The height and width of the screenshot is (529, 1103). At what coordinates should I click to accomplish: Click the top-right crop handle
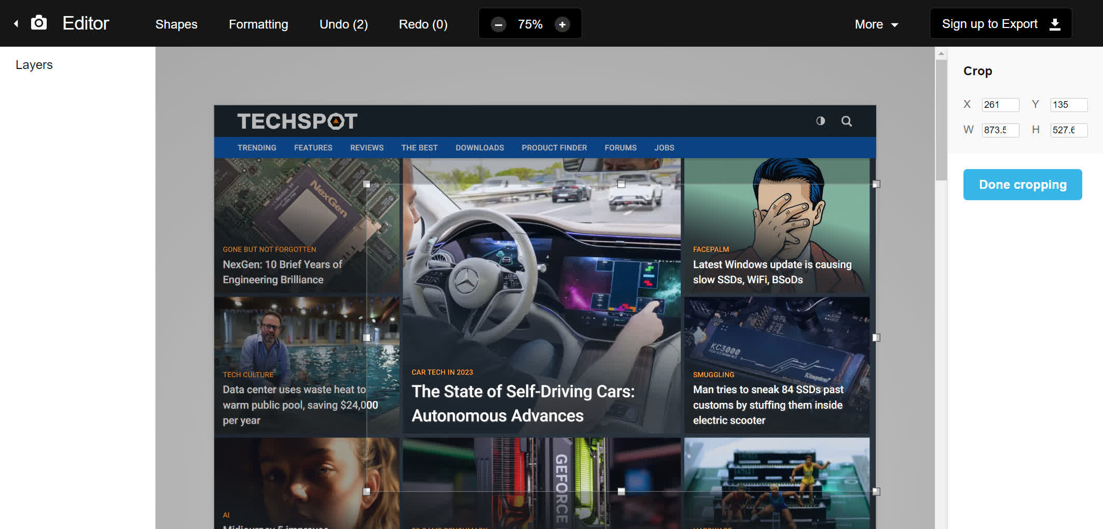(876, 184)
